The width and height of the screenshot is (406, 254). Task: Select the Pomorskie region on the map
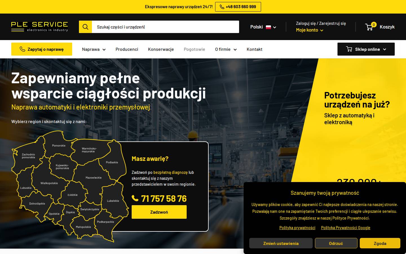[59, 146]
